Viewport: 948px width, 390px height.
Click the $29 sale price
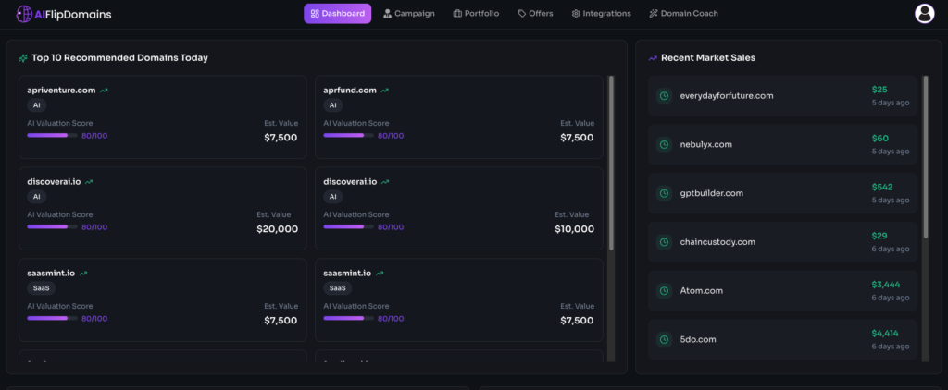(879, 236)
